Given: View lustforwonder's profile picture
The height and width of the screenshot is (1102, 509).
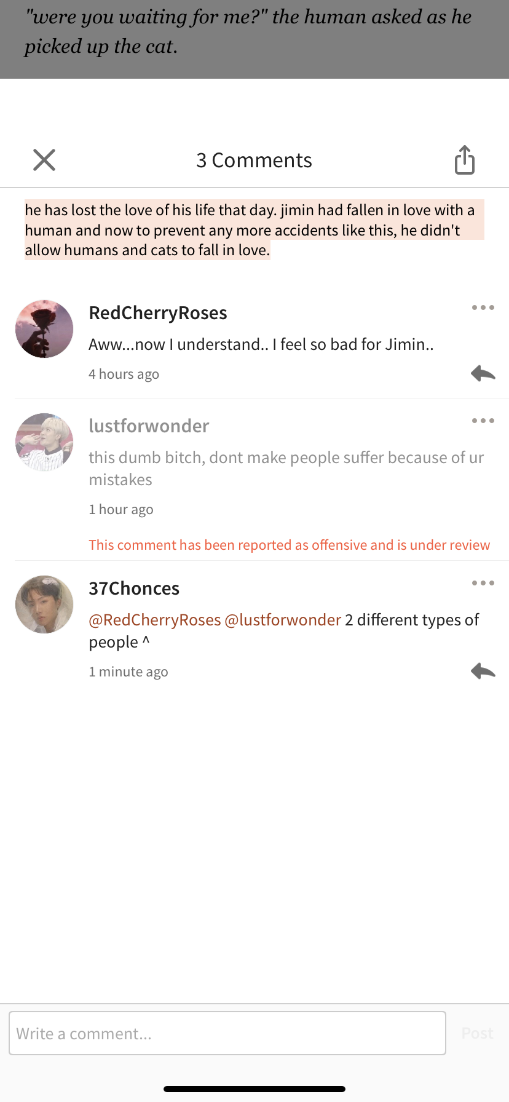Looking at the screenshot, I should (44, 442).
